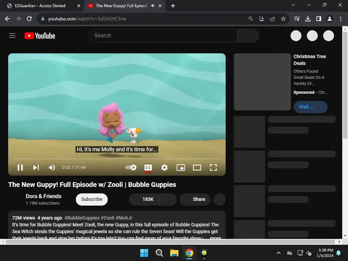Screen dimensions: 348x261
Task: Open Chrome downloads
Action: click(308, 19)
